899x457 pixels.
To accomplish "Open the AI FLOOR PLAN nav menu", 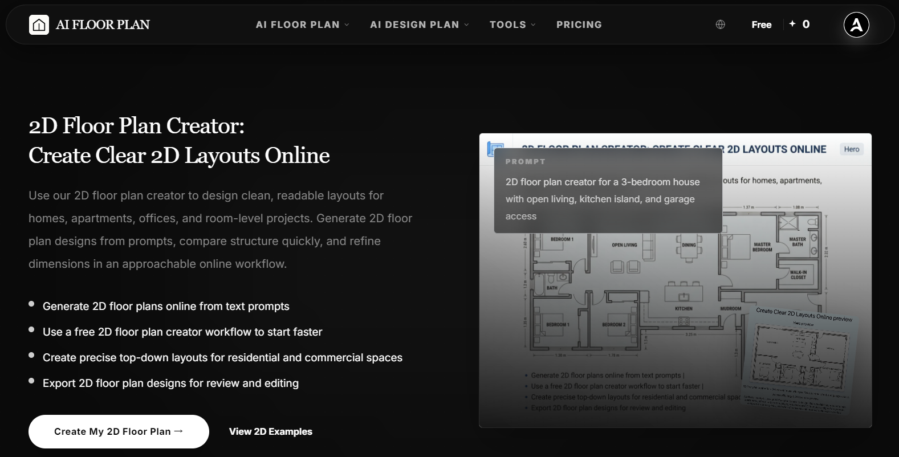I will point(303,25).
